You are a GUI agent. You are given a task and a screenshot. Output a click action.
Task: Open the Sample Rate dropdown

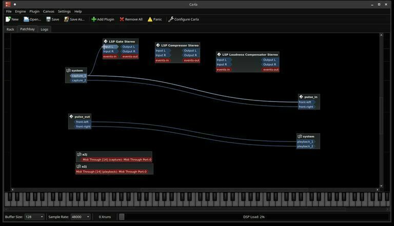click(x=81, y=217)
